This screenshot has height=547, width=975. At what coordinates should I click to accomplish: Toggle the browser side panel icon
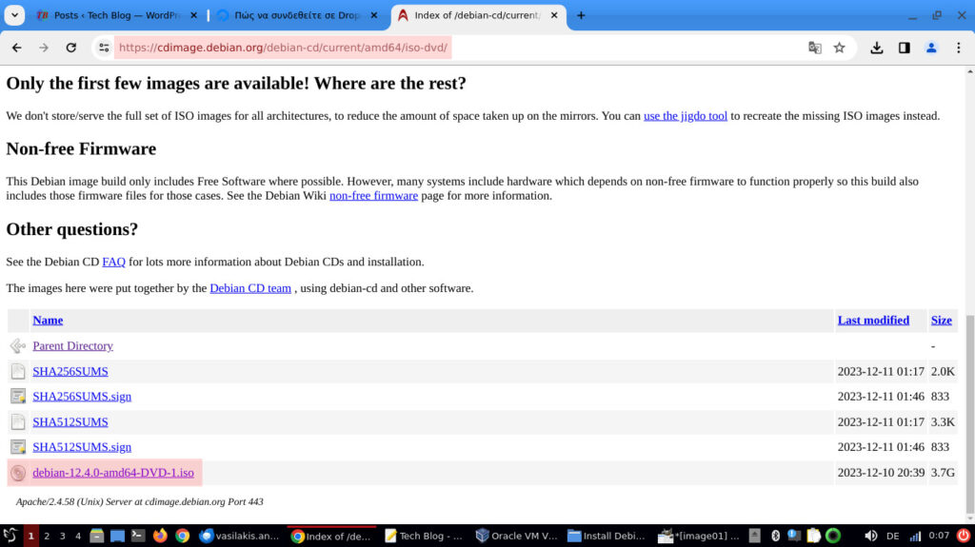904,48
